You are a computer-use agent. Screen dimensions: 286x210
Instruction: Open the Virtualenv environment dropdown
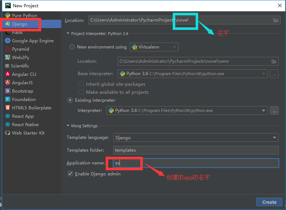[154, 47]
